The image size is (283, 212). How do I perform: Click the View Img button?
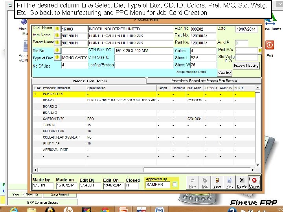click(225, 73)
